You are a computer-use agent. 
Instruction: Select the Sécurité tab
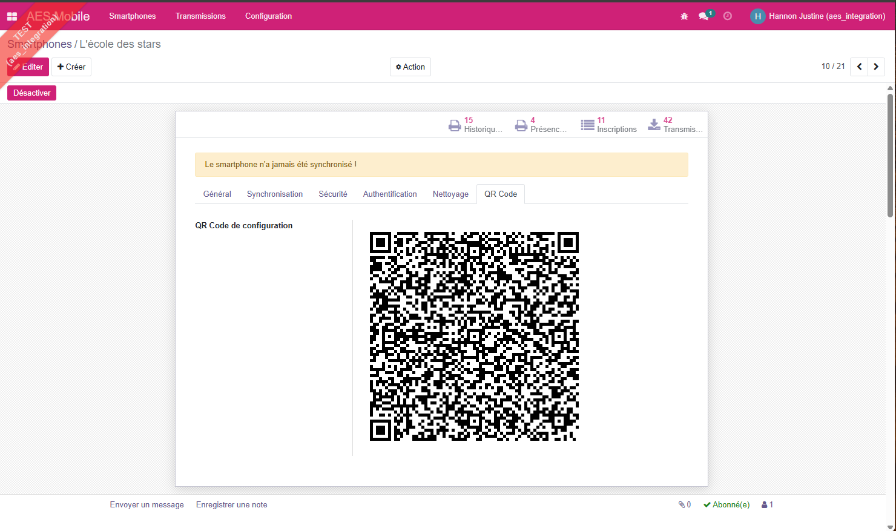(x=333, y=194)
